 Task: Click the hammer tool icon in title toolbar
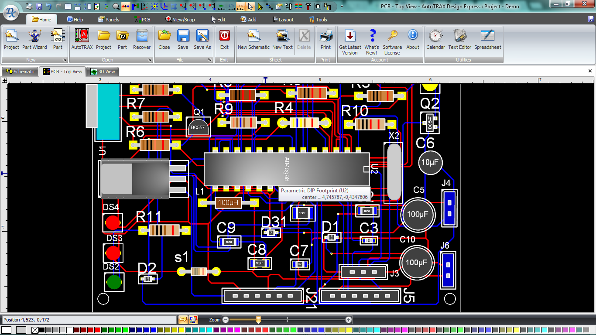coord(308,7)
